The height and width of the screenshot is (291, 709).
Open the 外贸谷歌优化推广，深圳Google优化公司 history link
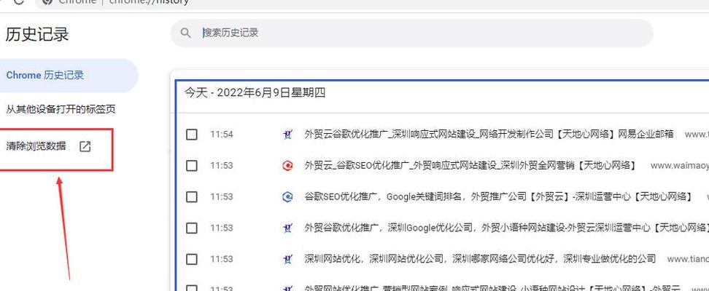pyautogui.click(x=506, y=228)
